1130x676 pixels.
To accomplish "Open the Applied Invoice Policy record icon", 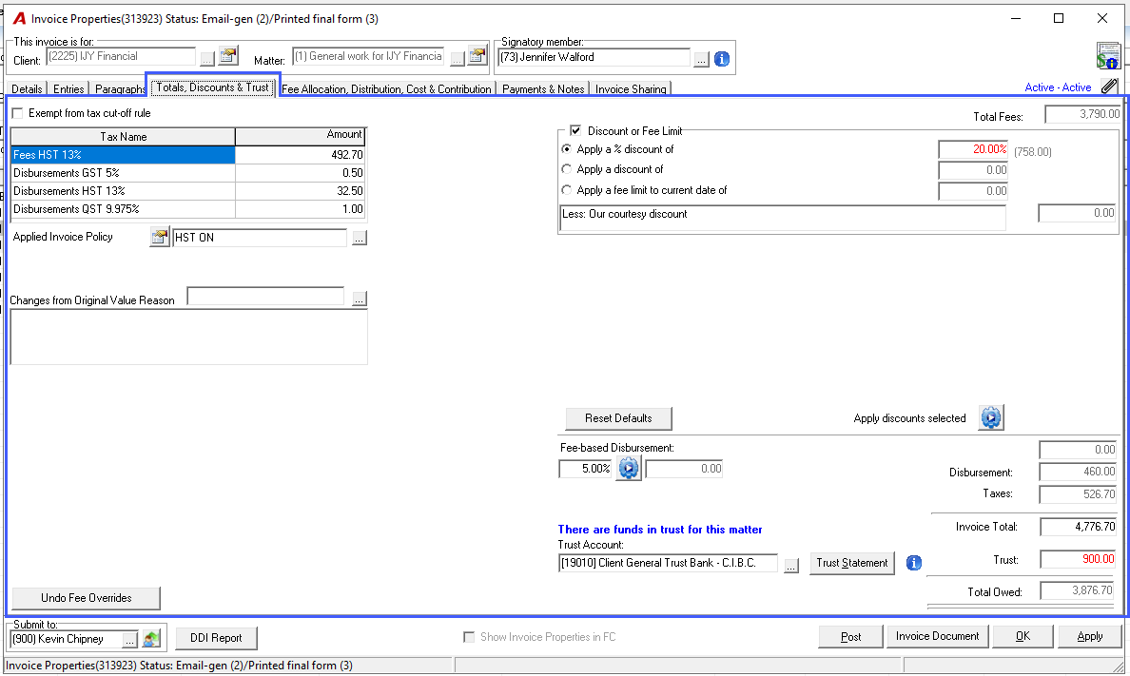I will pos(159,237).
